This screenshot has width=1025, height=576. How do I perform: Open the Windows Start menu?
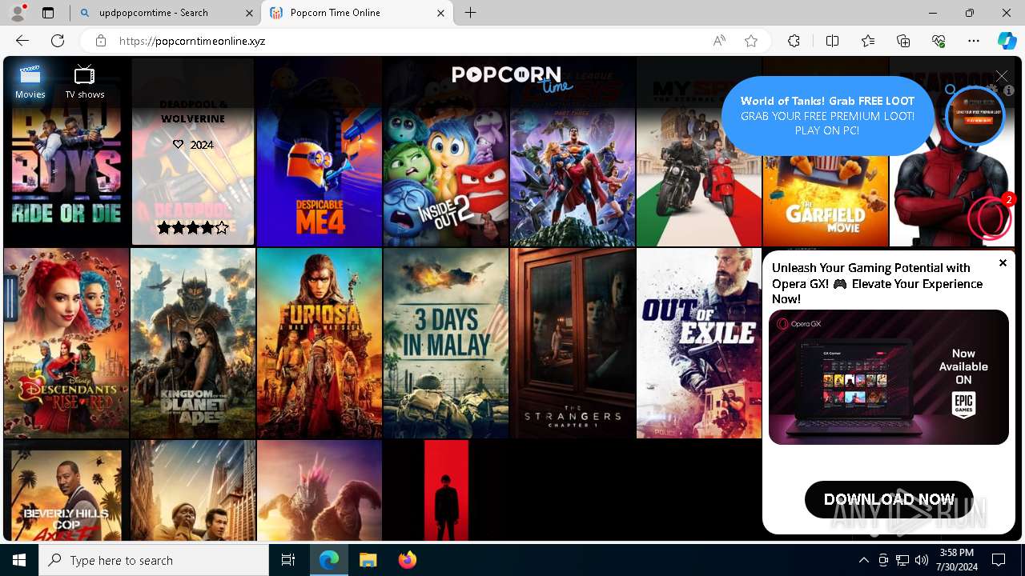[x=19, y=560]
